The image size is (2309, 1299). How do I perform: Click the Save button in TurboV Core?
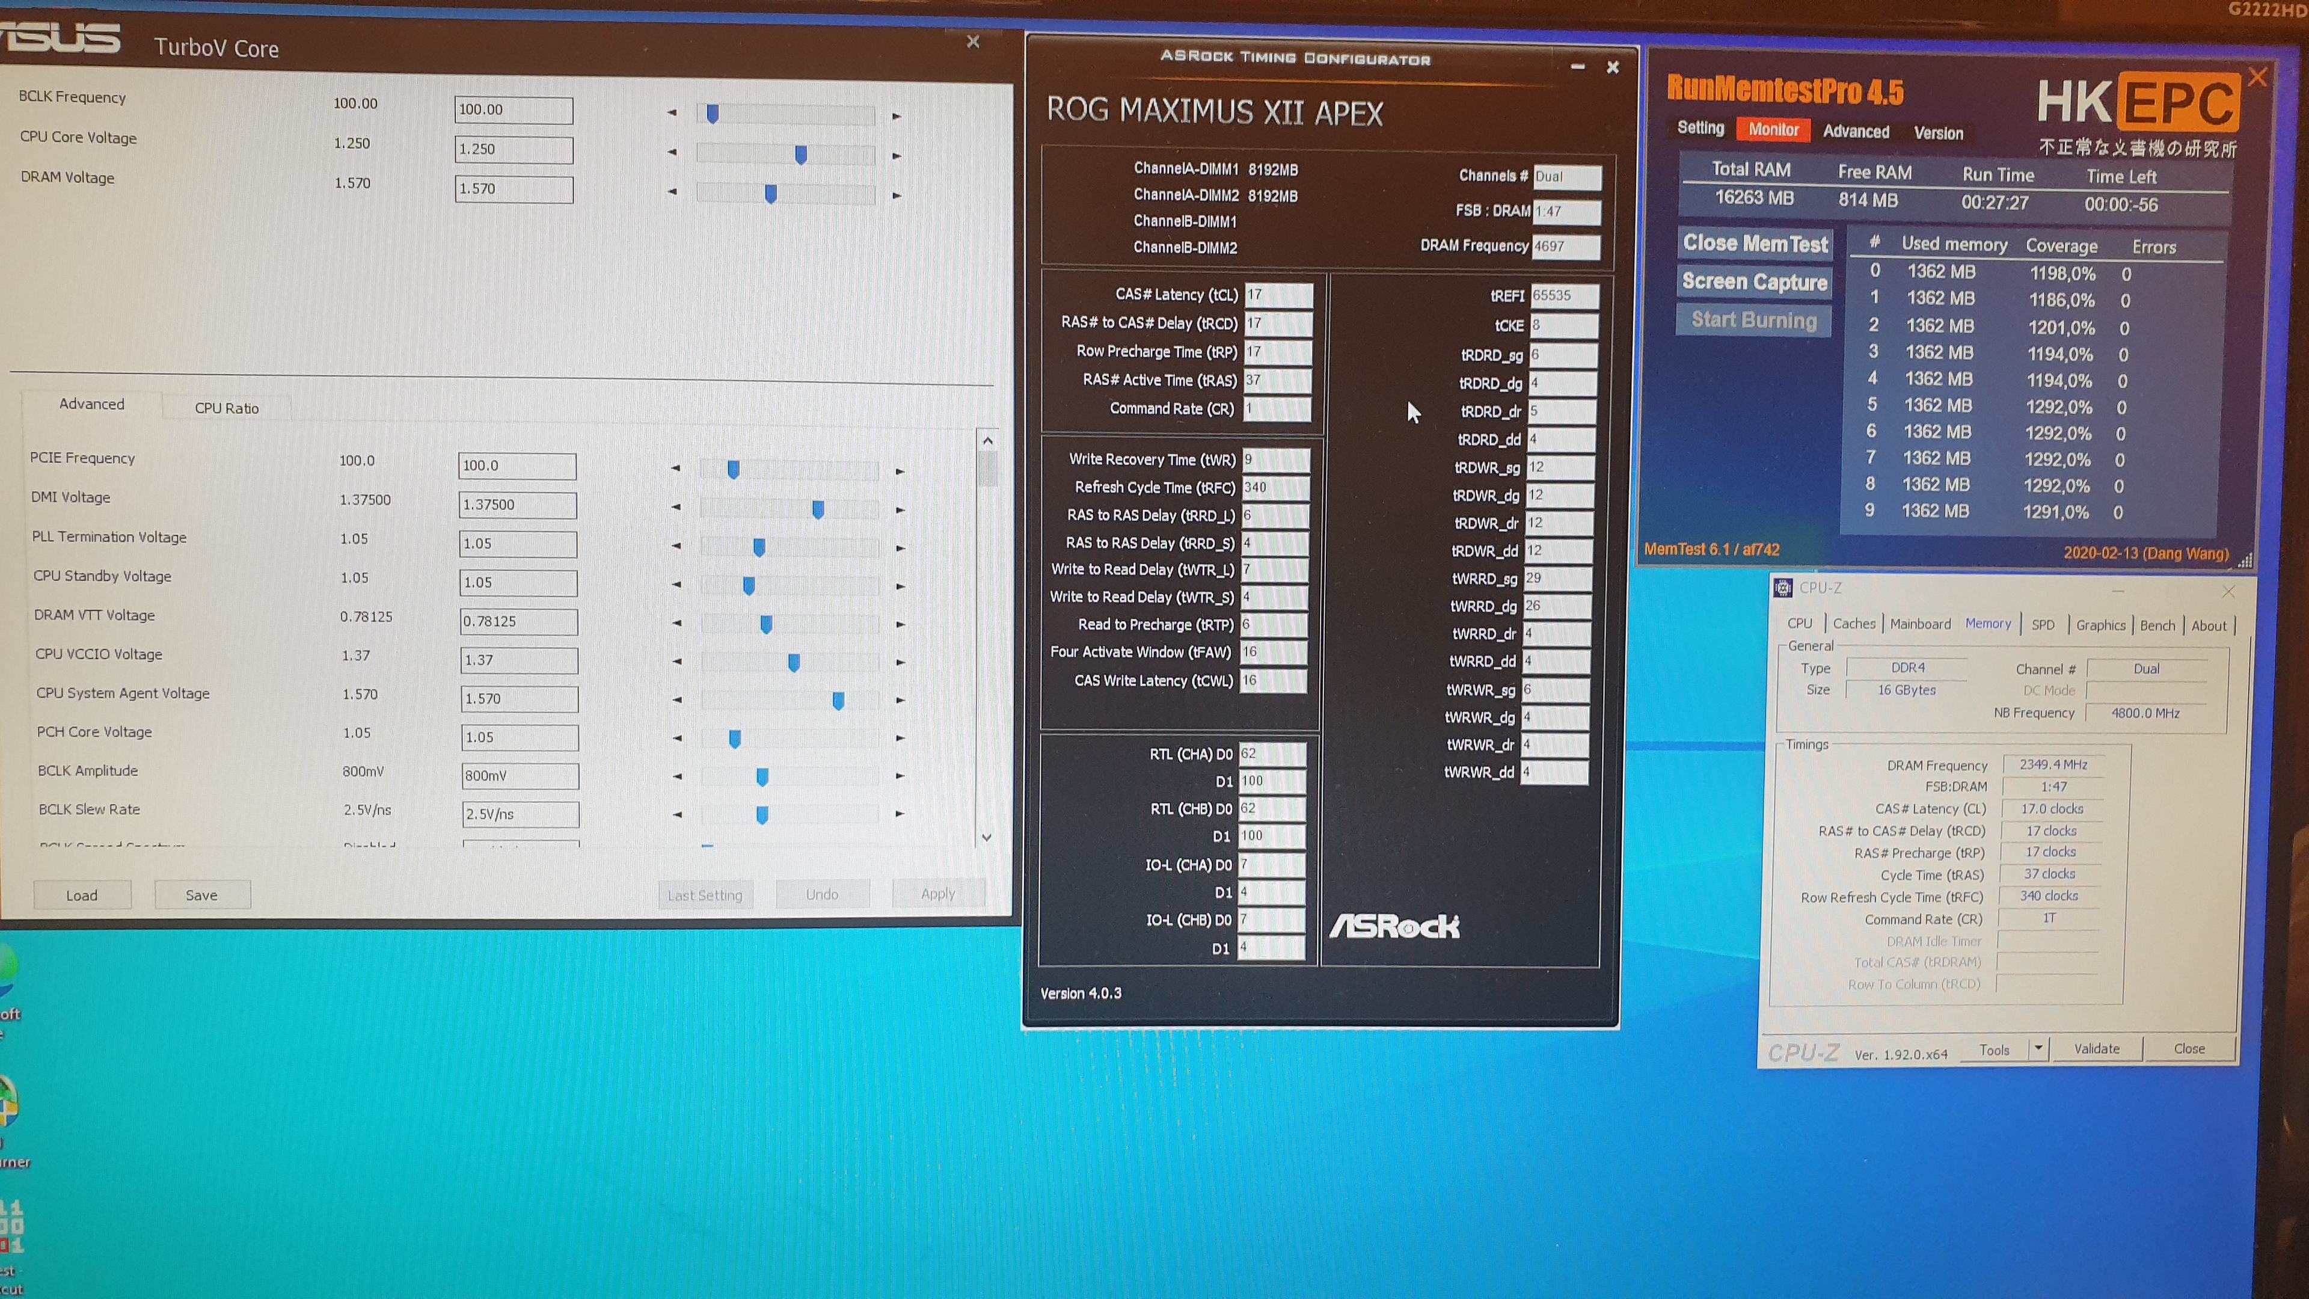pos(201,895)
